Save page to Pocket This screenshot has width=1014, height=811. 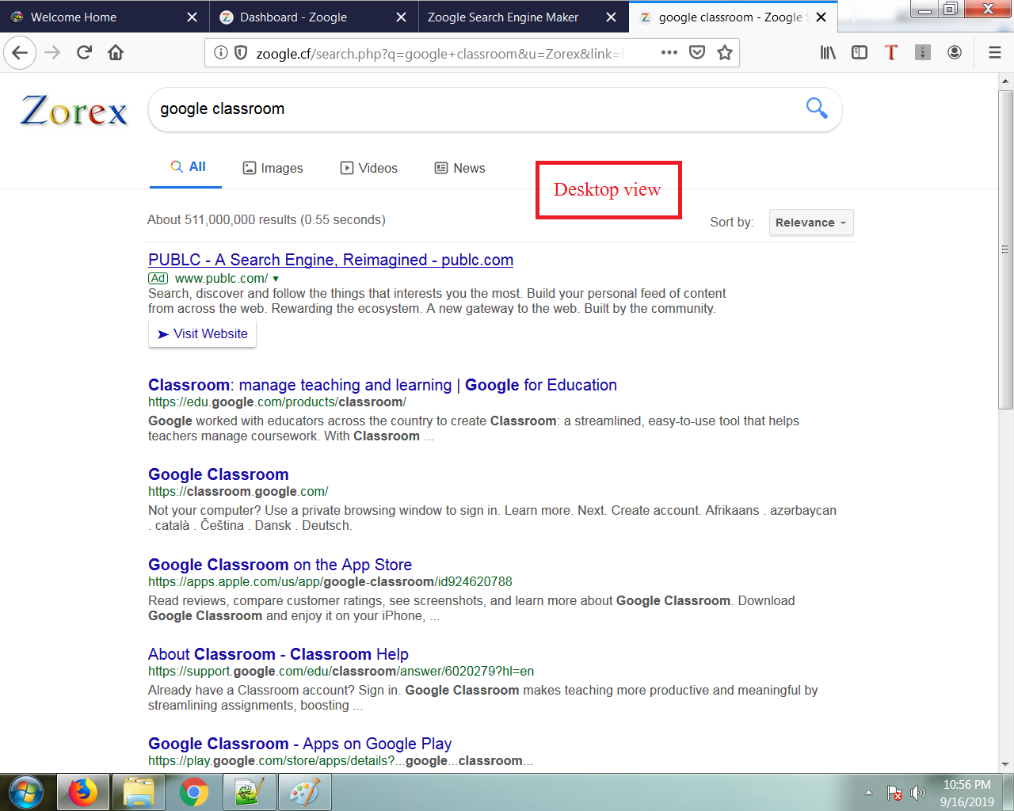click(697, 53)
